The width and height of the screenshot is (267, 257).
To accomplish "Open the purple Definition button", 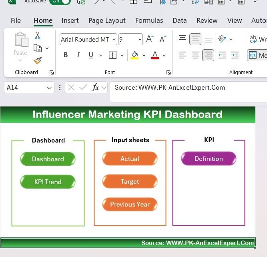I will point(209,159).
